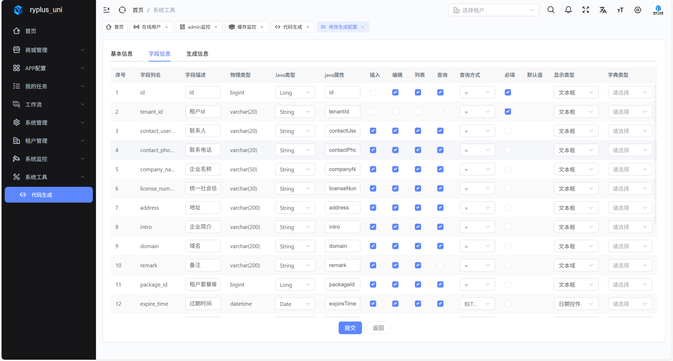Open the 选择租户 dropdown
673x361 pixels.
[x=493, y=10]
